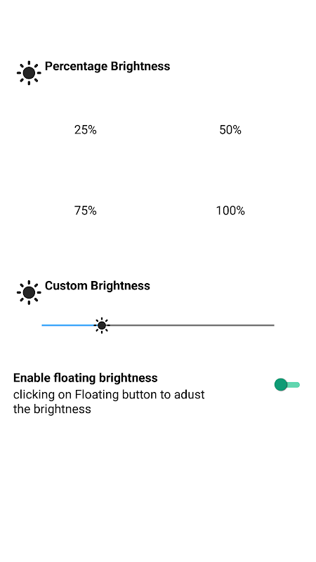Click the minimum end of the Custom Brightness slider
The width and height of the screenshot is (316, 562).
pos(43,325)
